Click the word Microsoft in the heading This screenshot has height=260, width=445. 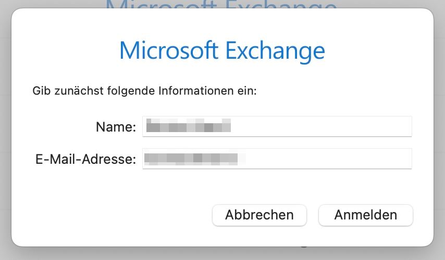(x=169, y=50)
